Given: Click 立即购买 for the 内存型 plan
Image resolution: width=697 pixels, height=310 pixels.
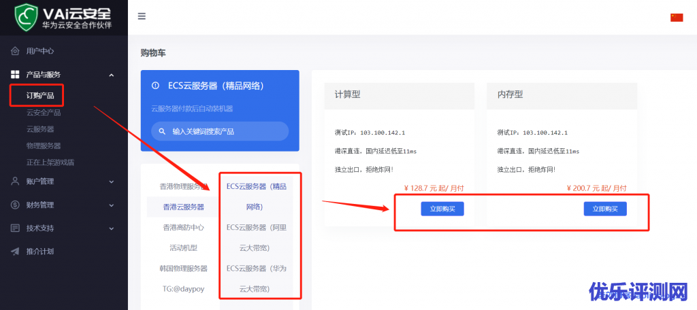Looking at the screenshot, I should click(x=604, y=209).
